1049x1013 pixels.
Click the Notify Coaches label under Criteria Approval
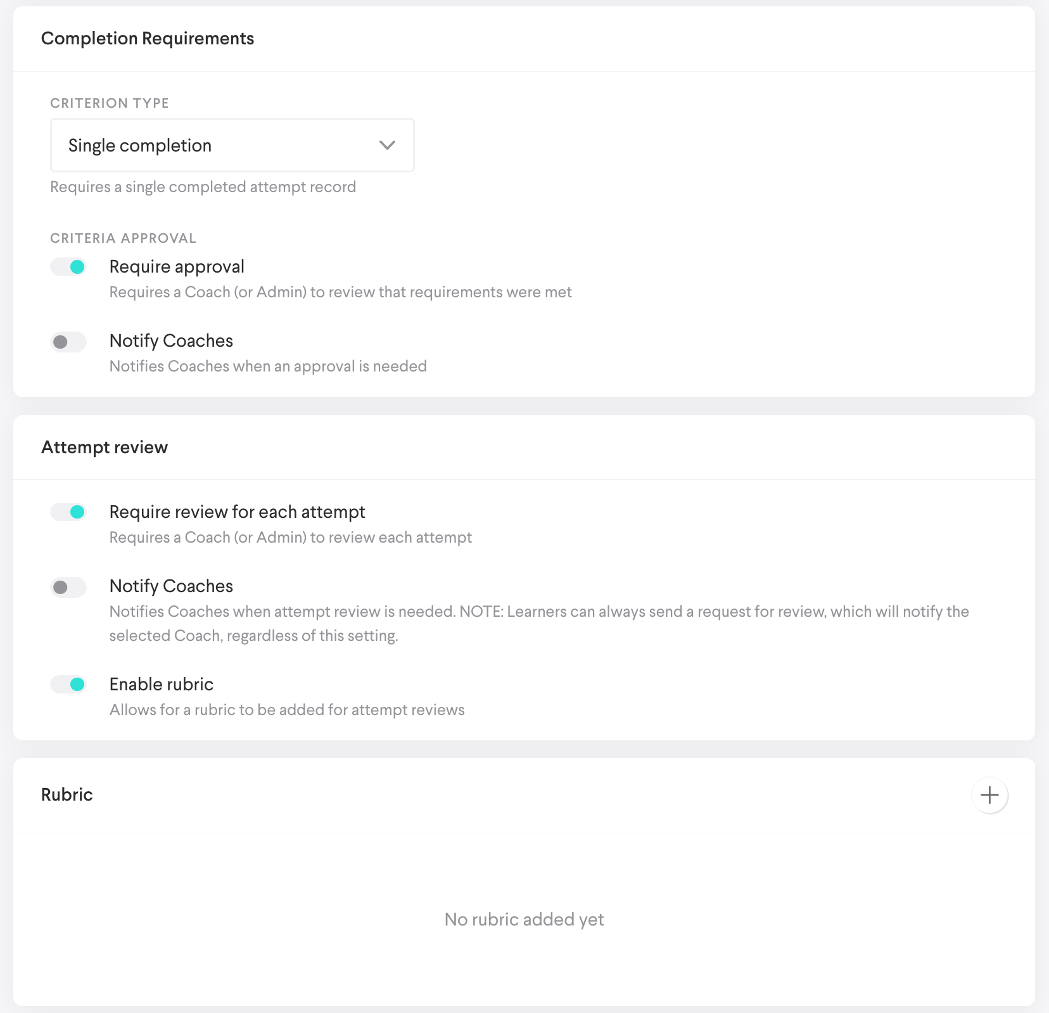point(171,341)
